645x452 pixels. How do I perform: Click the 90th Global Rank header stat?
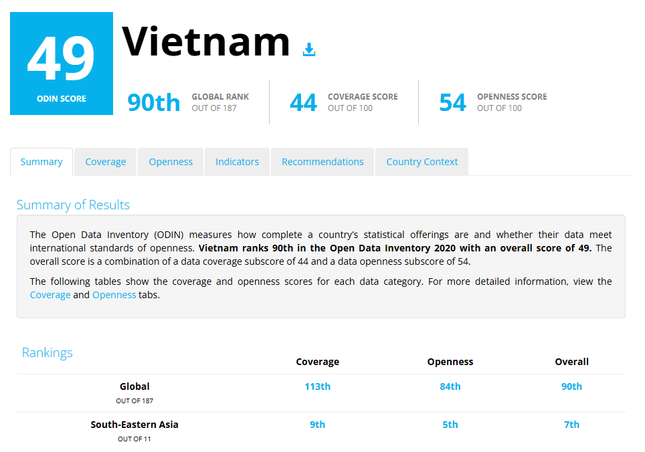pos(154,102)
